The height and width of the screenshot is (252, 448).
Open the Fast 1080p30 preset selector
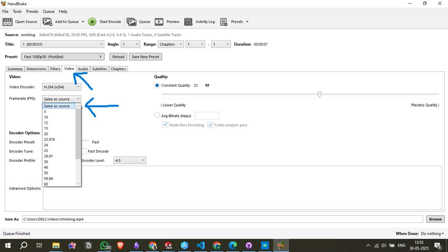[63, 57]
